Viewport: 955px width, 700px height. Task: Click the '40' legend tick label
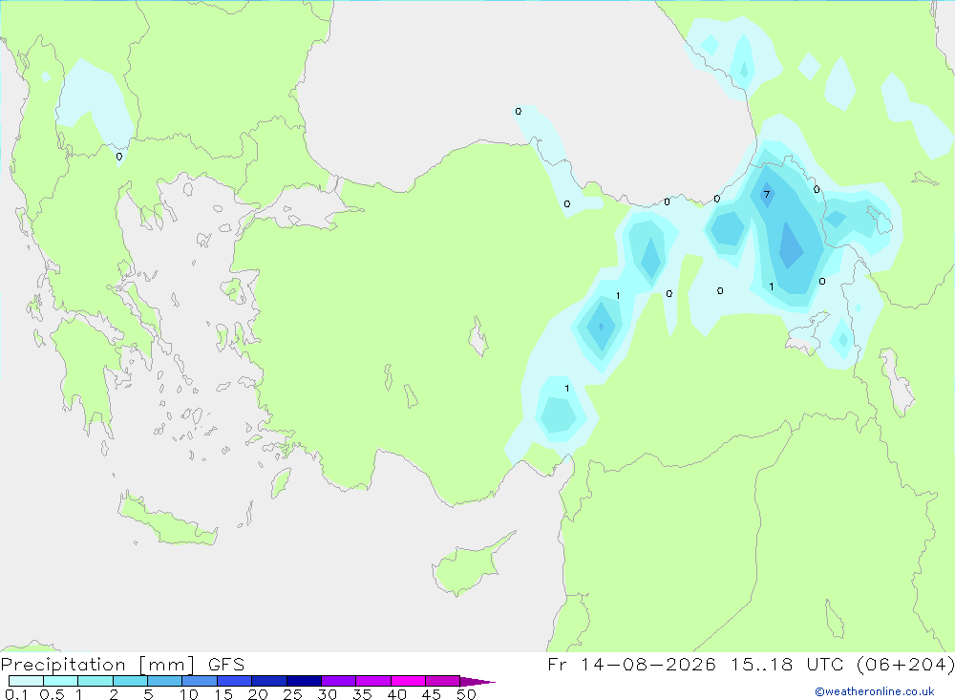(397, 694)
